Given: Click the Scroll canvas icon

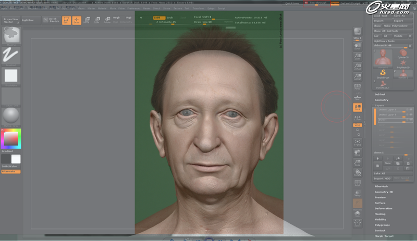Looking at the screenshot, I should (358, 46).
